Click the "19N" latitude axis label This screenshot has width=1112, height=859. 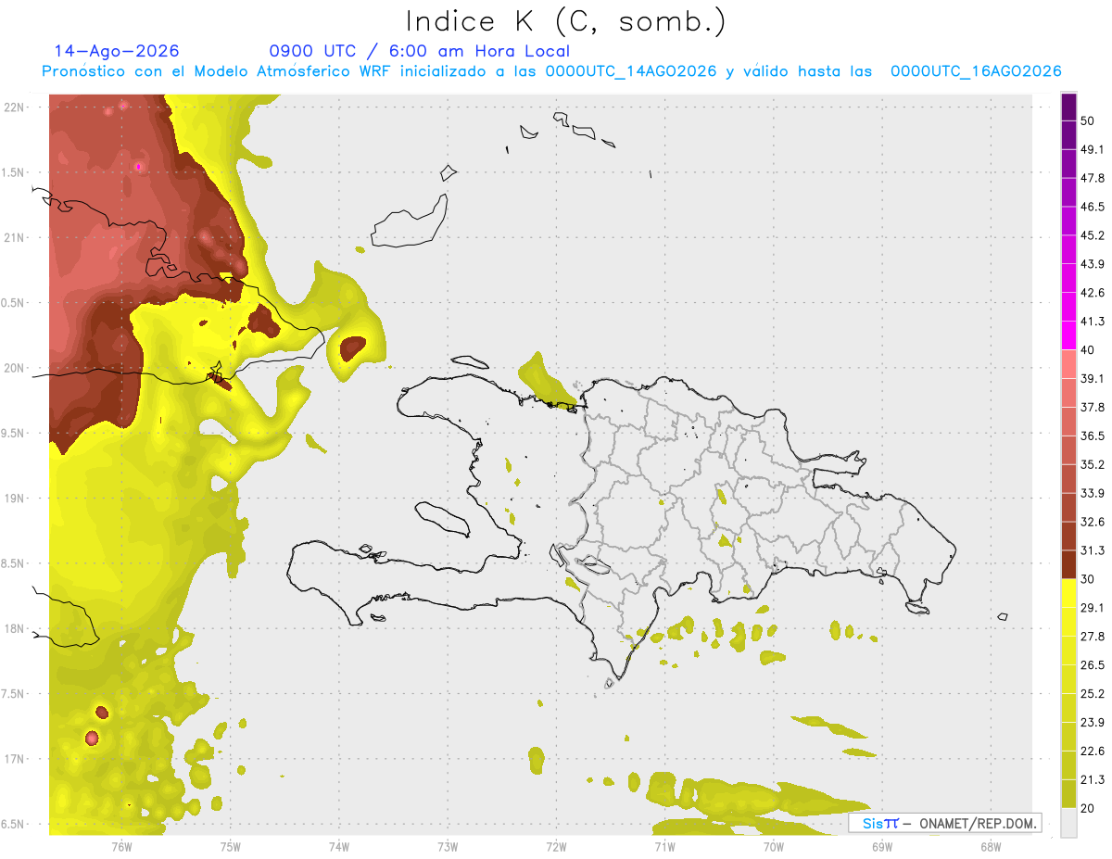point(14,499)
